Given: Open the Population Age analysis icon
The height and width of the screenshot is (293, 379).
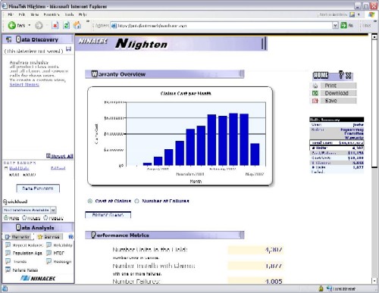Looking at the screenshot, I should pyautogui.click(x=8, y=253).
